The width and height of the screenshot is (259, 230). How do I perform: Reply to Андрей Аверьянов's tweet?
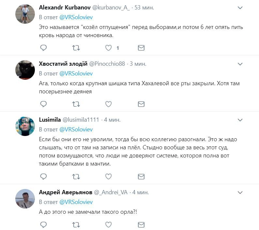[x=43, y=225]
